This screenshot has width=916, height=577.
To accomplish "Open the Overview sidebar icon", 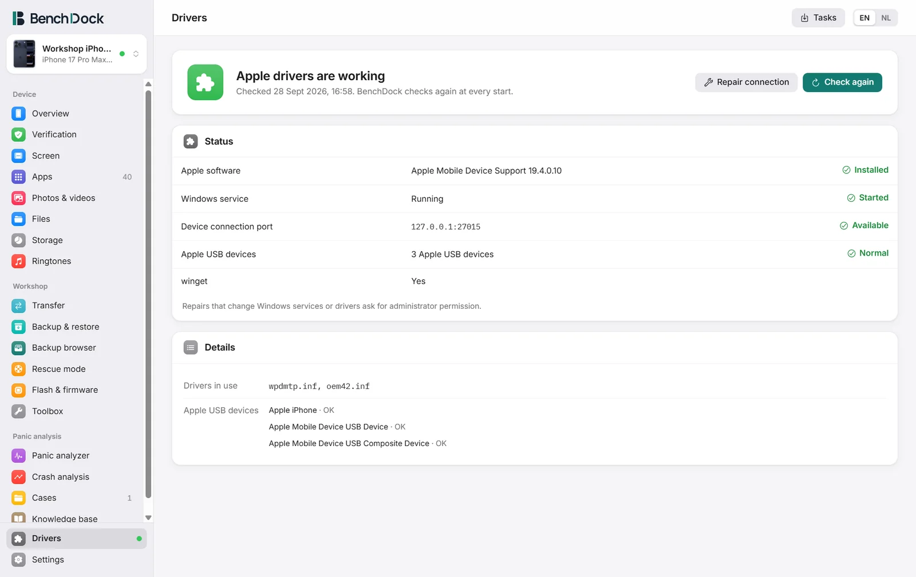I will click(x=19, y=114).
